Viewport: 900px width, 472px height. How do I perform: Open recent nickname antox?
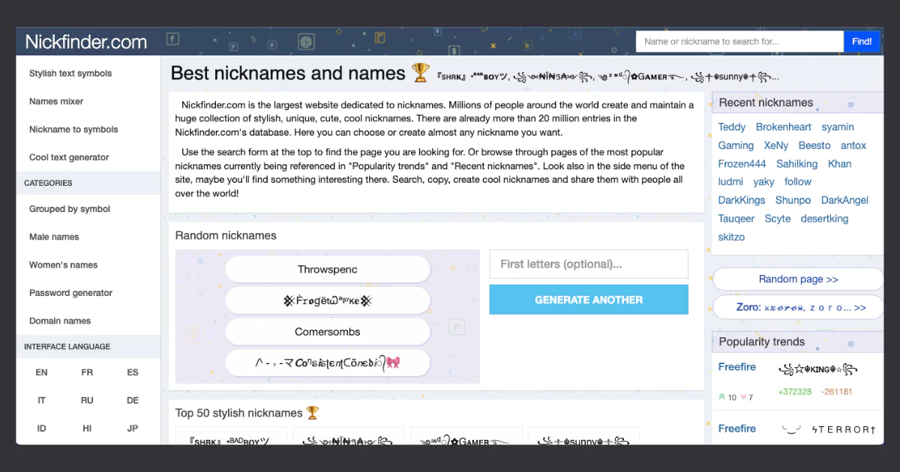[853, 145]
